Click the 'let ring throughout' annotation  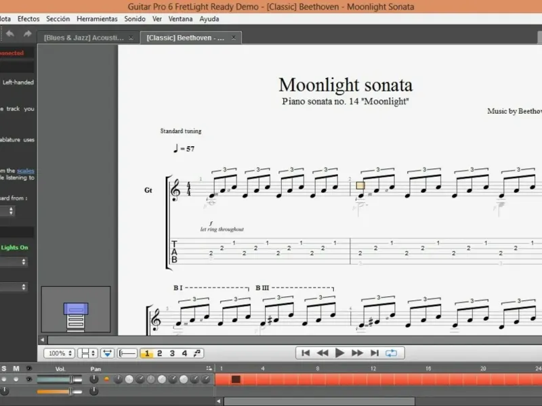pyautogui.click(x=222, y=229)
